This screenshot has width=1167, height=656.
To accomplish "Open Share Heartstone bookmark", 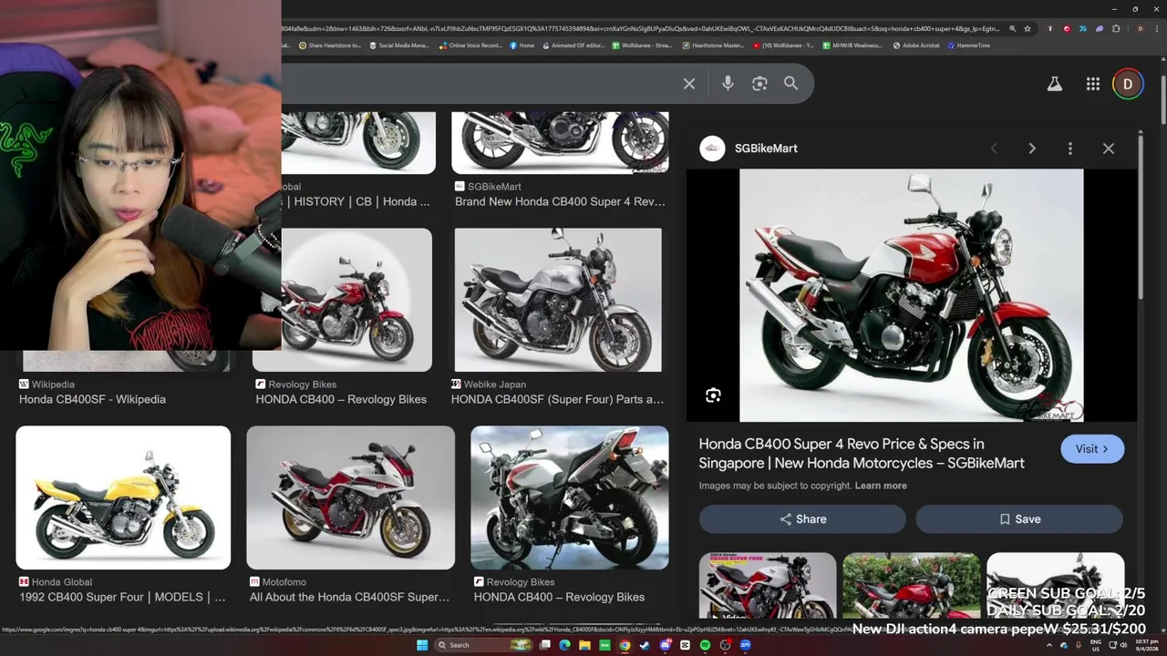I will click(329, 46).
